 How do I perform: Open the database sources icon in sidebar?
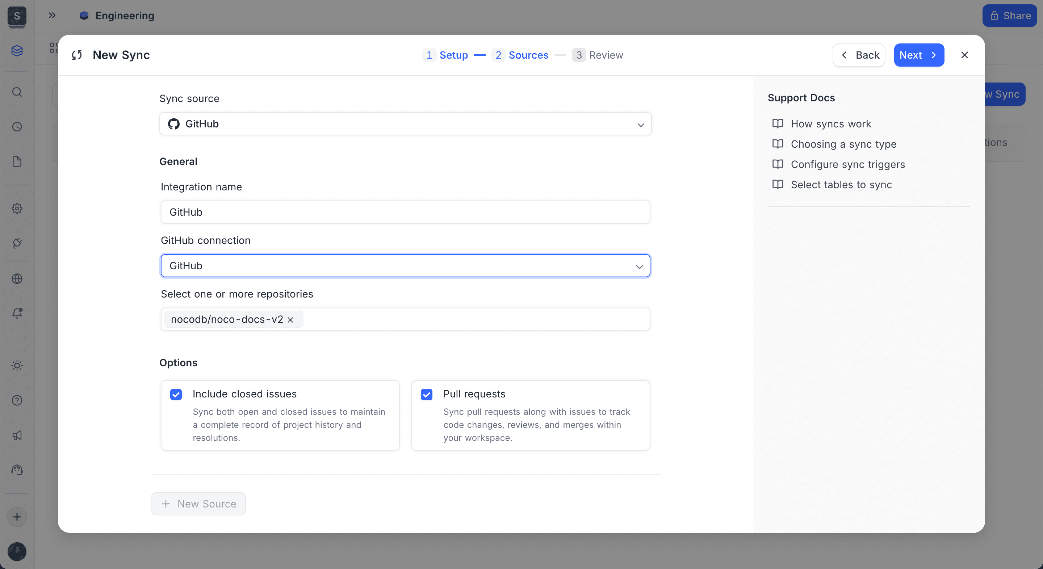coord(17,51)
